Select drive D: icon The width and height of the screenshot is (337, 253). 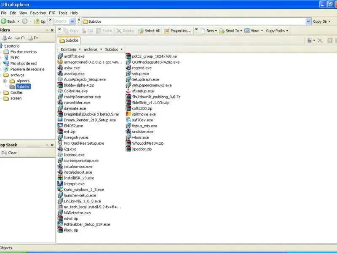[30, 38]
